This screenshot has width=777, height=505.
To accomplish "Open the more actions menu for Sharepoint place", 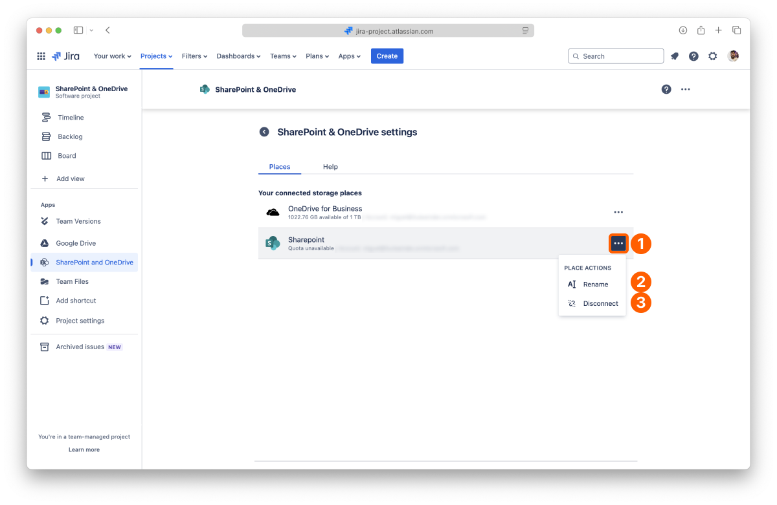I will 618,244.
